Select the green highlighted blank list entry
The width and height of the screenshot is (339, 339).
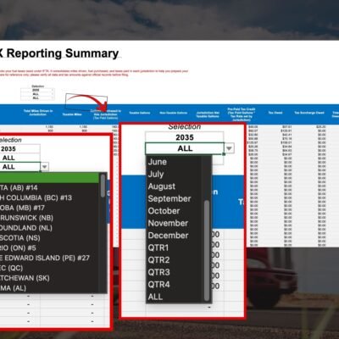(x=49, y=178)
